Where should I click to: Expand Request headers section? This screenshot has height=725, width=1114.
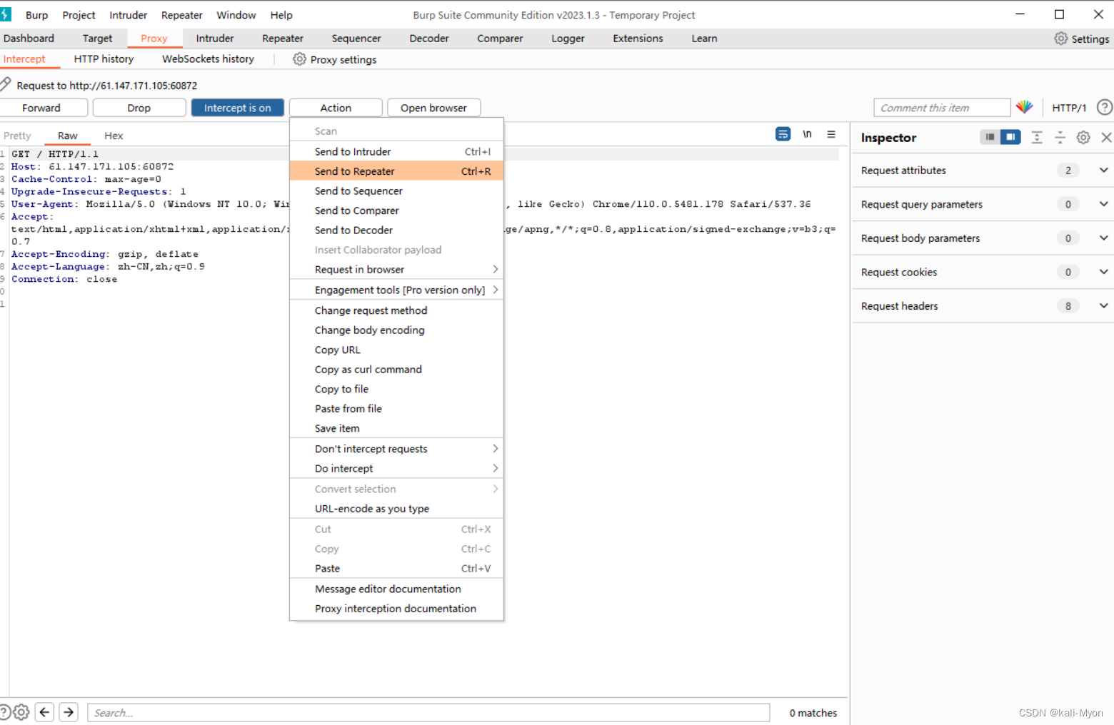coord(1103,305)
